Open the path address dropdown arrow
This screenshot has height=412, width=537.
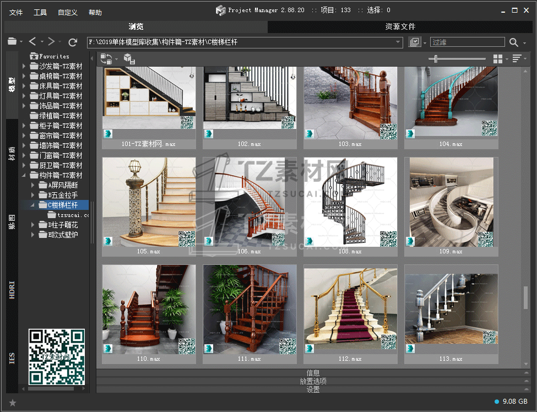[x=398, y=42]
